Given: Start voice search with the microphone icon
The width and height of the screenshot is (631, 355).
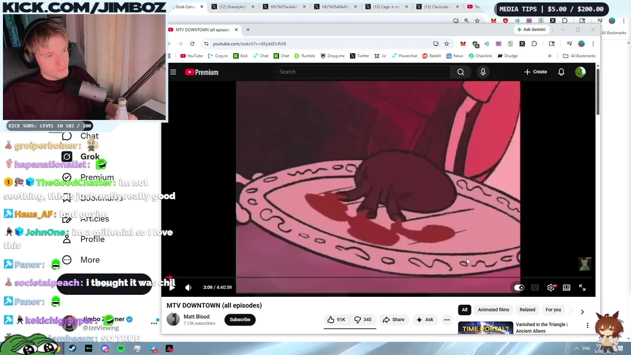Looking at the screenshot, I should coord(483,72).
